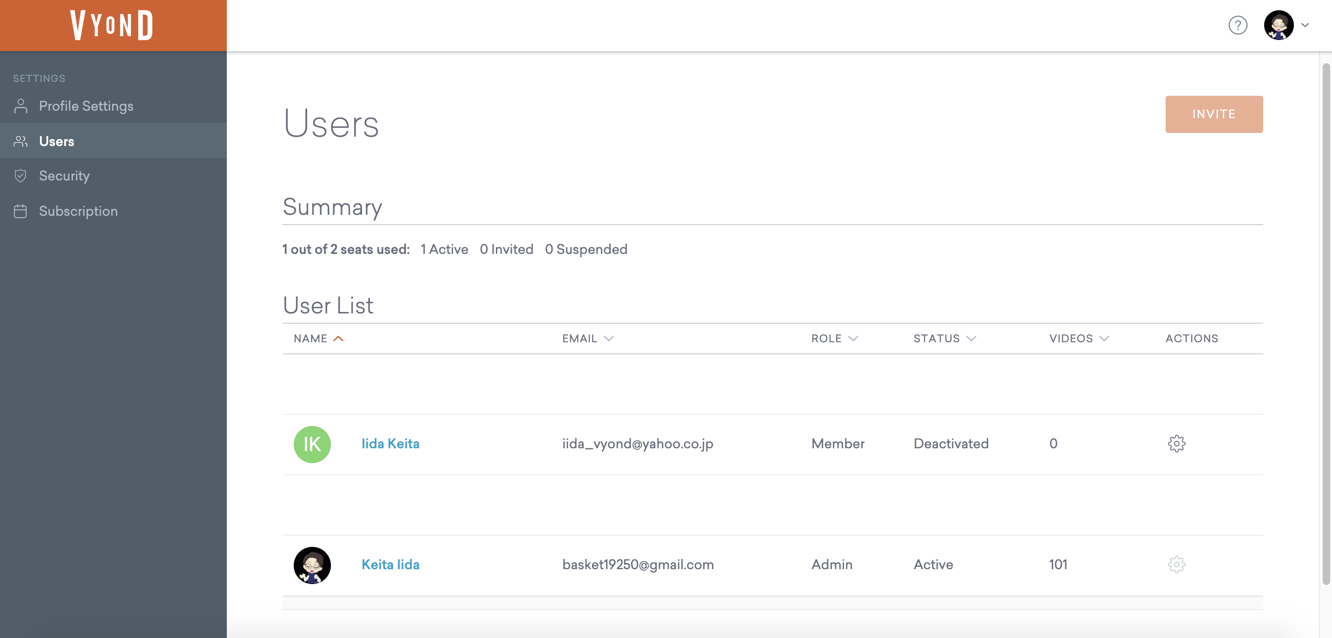Sort the list by EMAIL column
The height and width of the screenshot is (638, 1332).
point(588,339)
